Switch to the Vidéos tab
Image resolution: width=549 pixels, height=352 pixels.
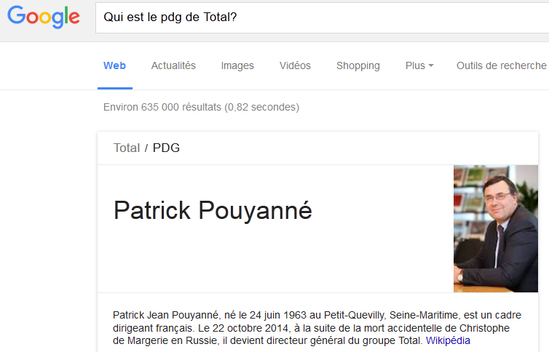[x=295, y=65]
